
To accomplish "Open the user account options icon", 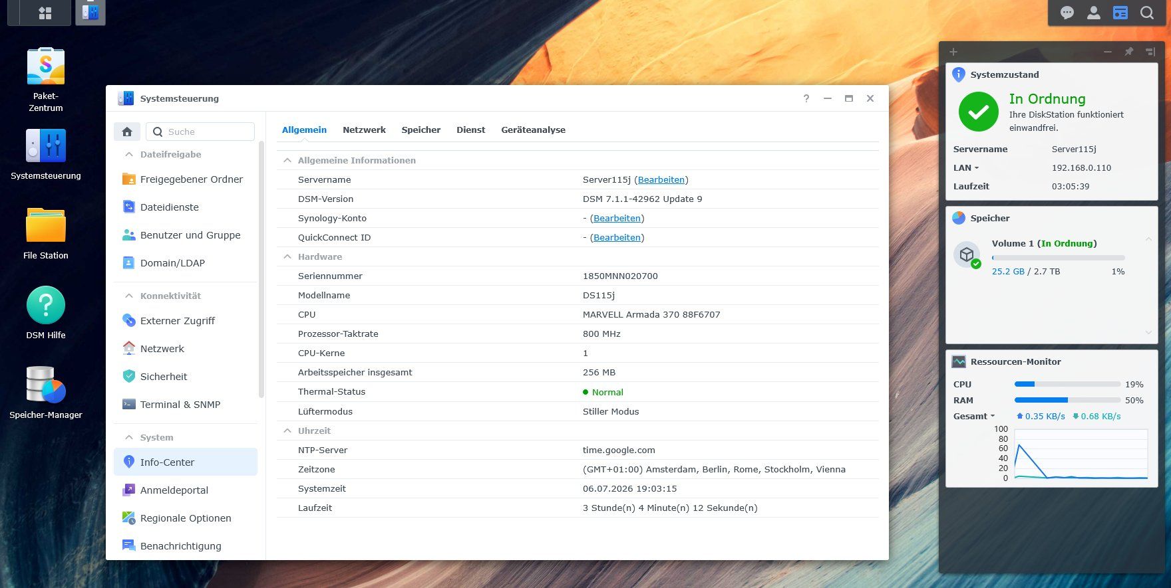I will (1094, 13).
